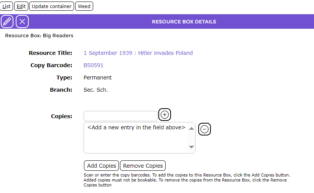Click the Weed button
Viewport: 314px width, 193px height.
pyautogui.click(x=84, y=6)
